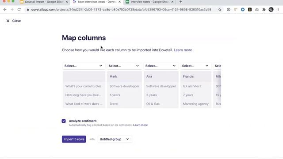The image size is (283, 159).
Task: Click the "UX architect" cell
Action: click(192, 86)
